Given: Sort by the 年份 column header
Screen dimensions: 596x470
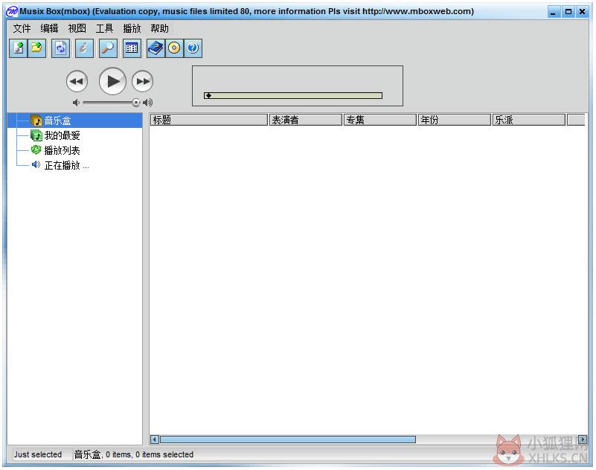Looking at the screenshot, I should click(x=454, y=120).
